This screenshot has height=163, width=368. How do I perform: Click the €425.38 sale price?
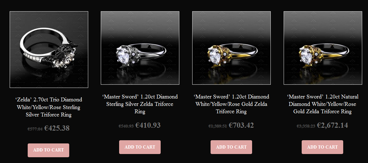(57, 128)
